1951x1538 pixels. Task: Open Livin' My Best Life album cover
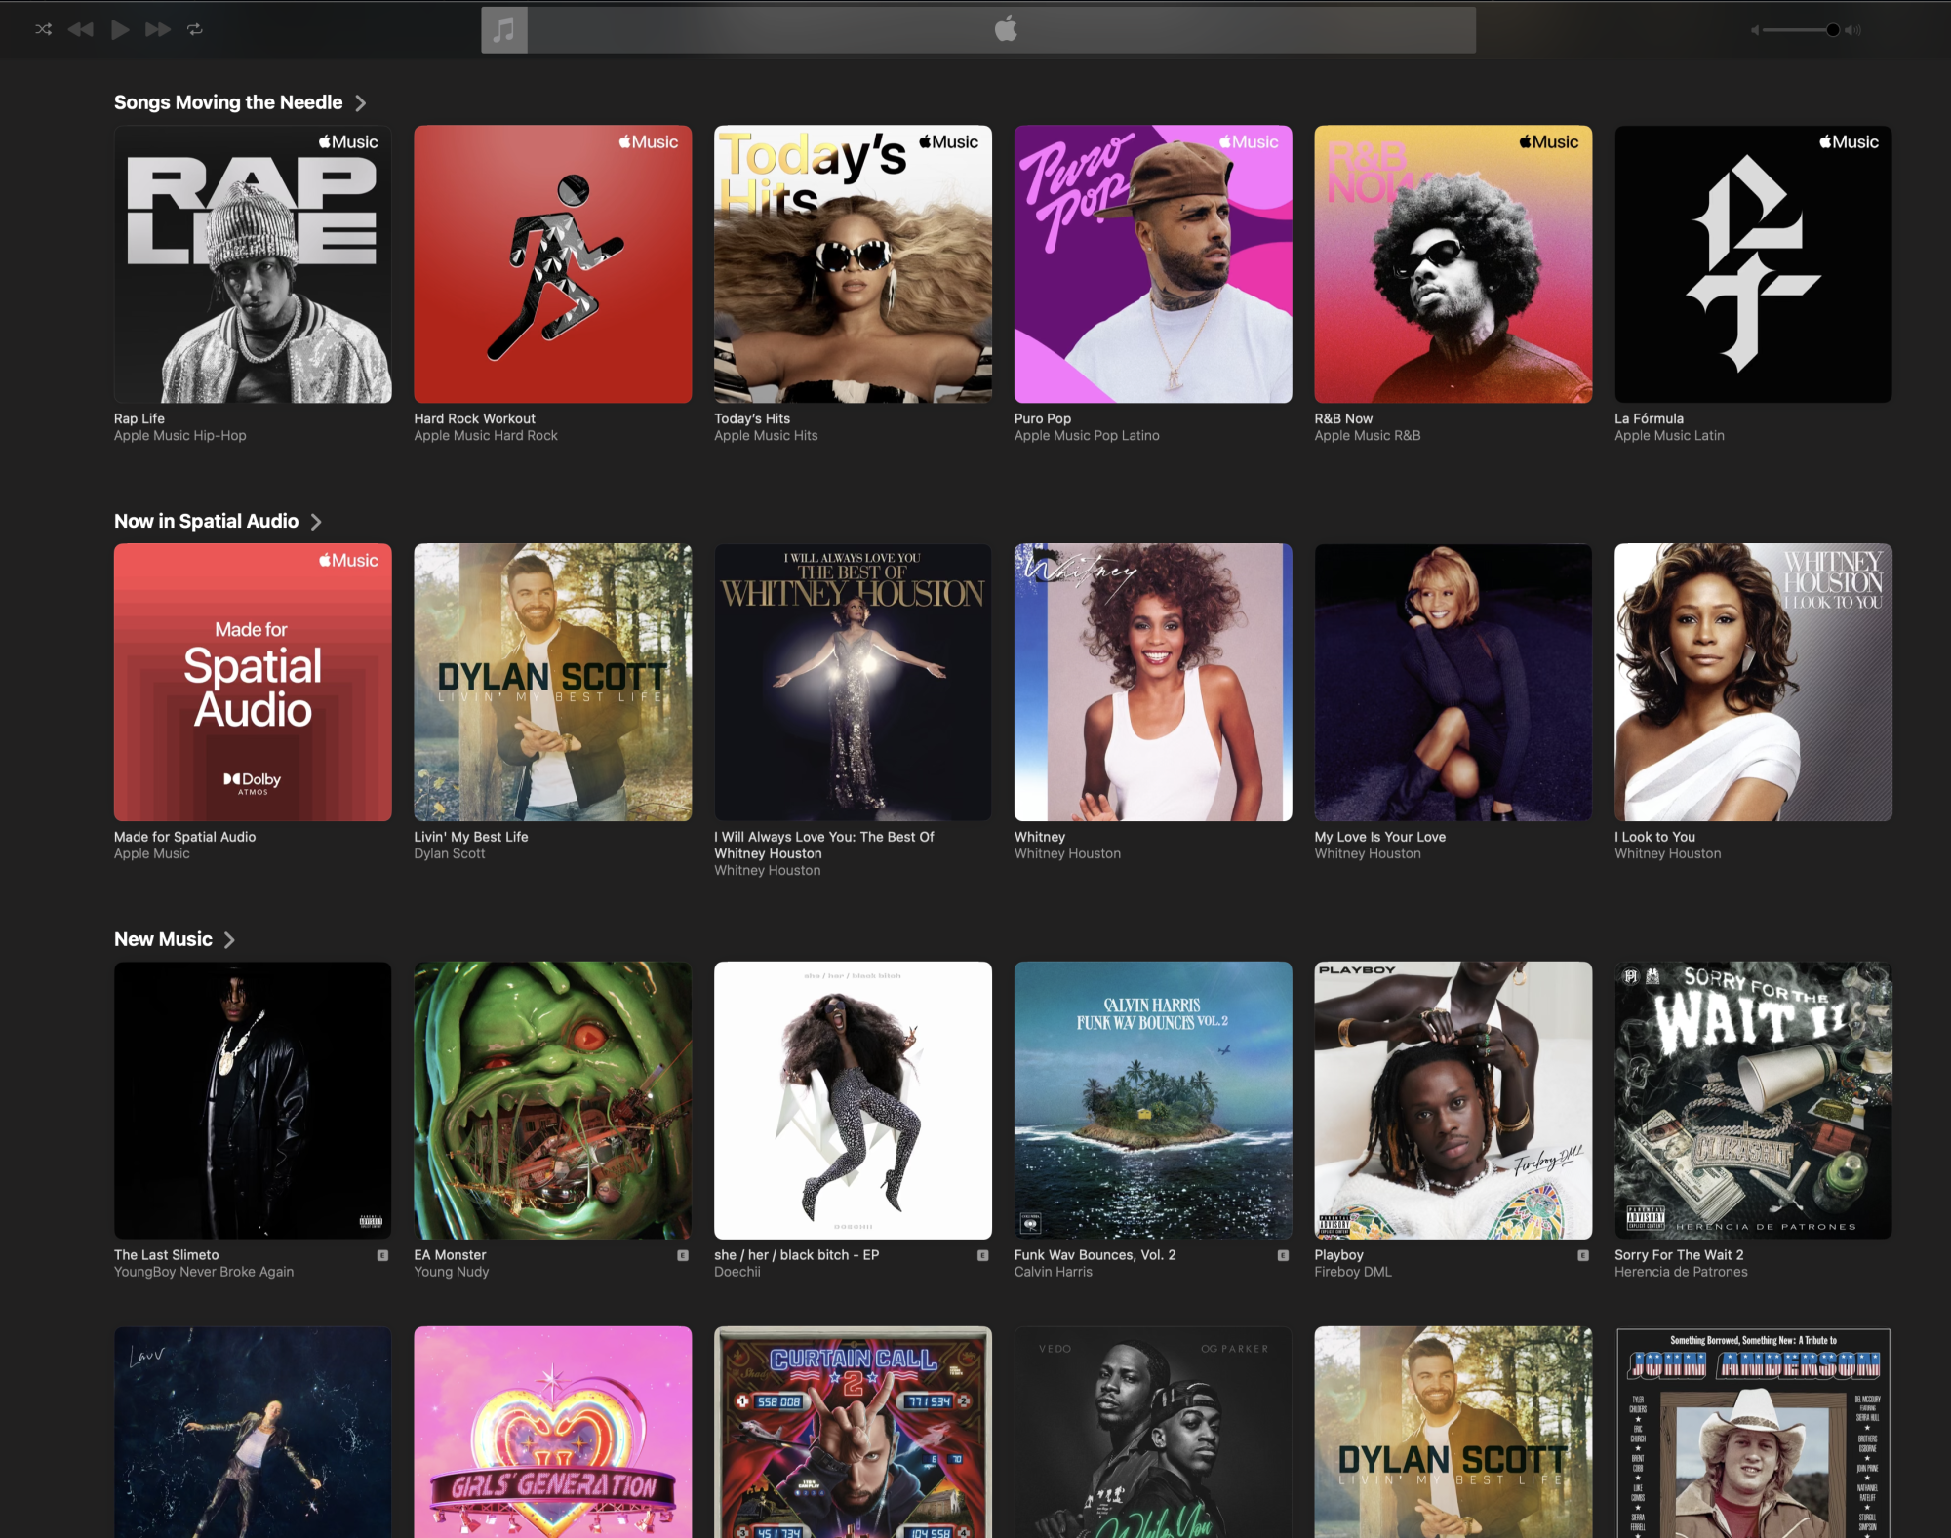pyautogui.click(x=553, y=683)
